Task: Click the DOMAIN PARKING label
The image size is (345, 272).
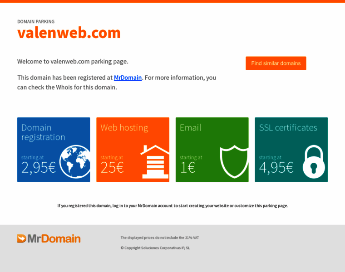Action: tap(36, 21)
